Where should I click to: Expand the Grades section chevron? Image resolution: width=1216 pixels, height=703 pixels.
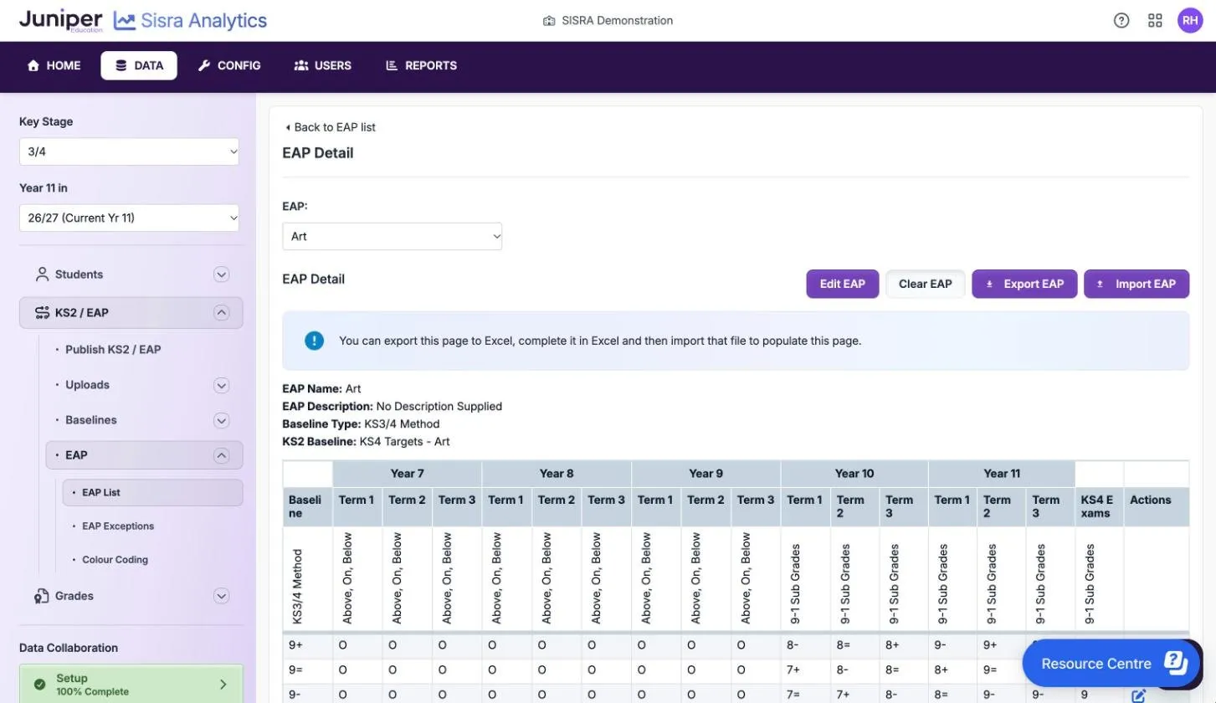click(221, 596)
